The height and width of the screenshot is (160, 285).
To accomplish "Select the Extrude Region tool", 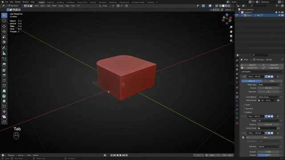I will click(4, 65).
